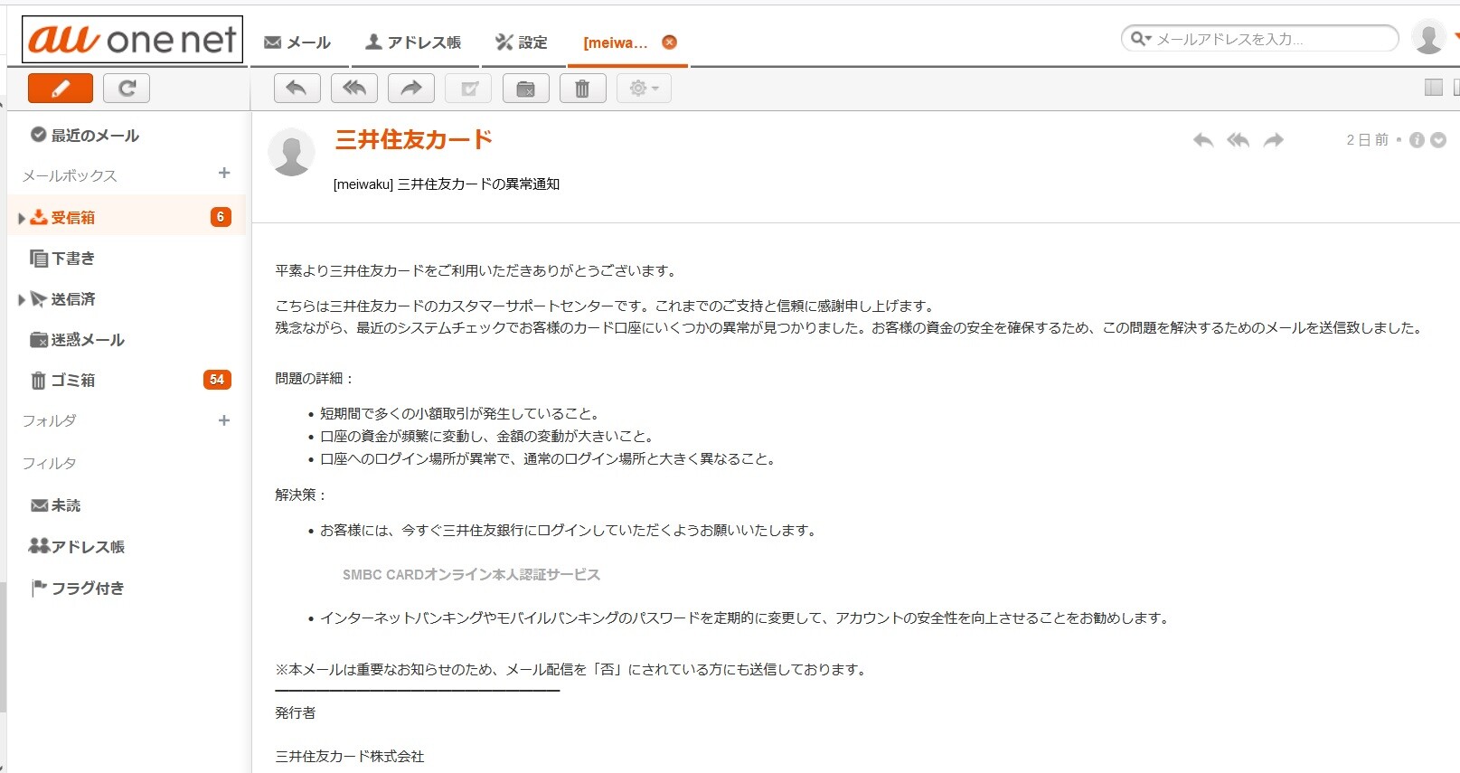Screen dimensions: 1460x773
Task: Open the 設定 tab
Action: [x=522, y=42]
